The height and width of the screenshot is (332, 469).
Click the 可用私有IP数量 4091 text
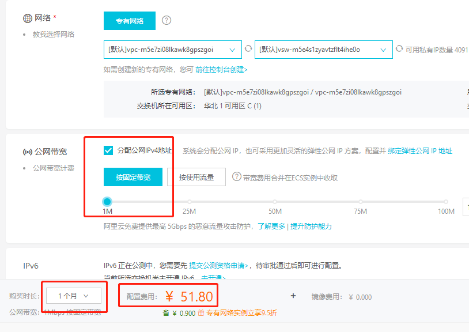pos(437,50)
